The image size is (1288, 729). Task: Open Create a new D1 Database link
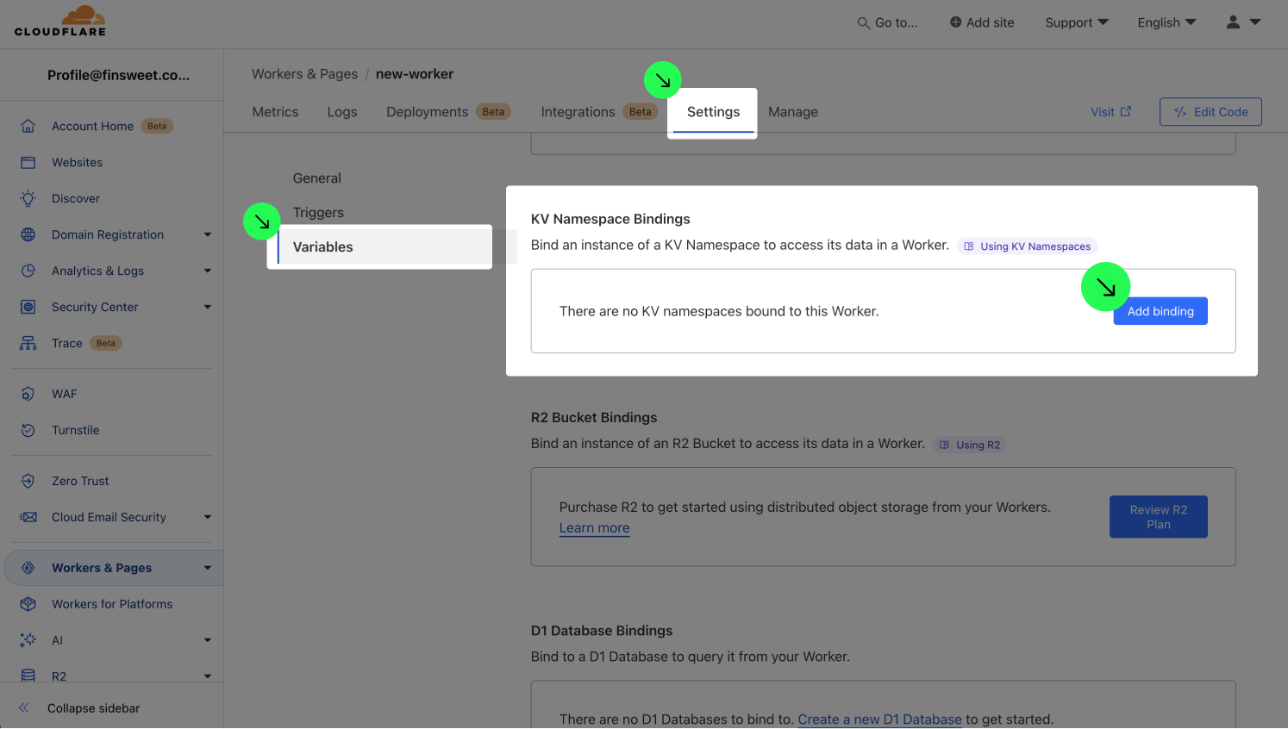point(879,720)
